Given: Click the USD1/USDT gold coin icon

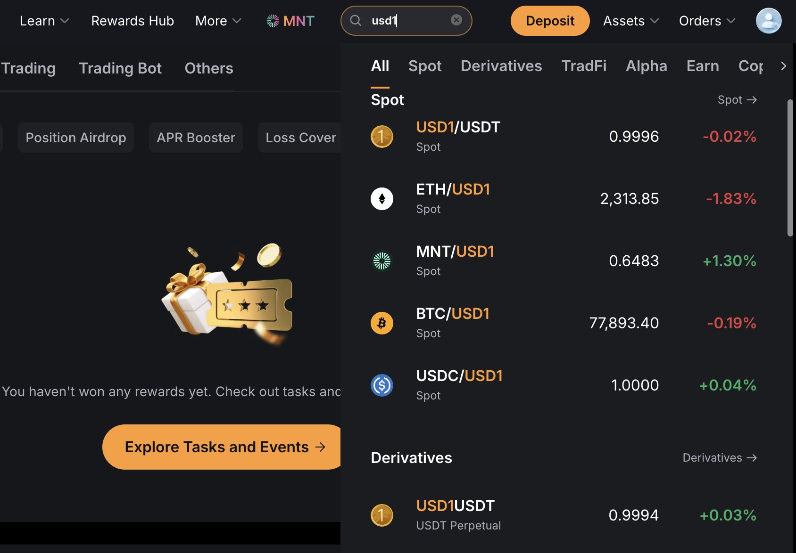Looking at the screenshot, I should [382, 137].
